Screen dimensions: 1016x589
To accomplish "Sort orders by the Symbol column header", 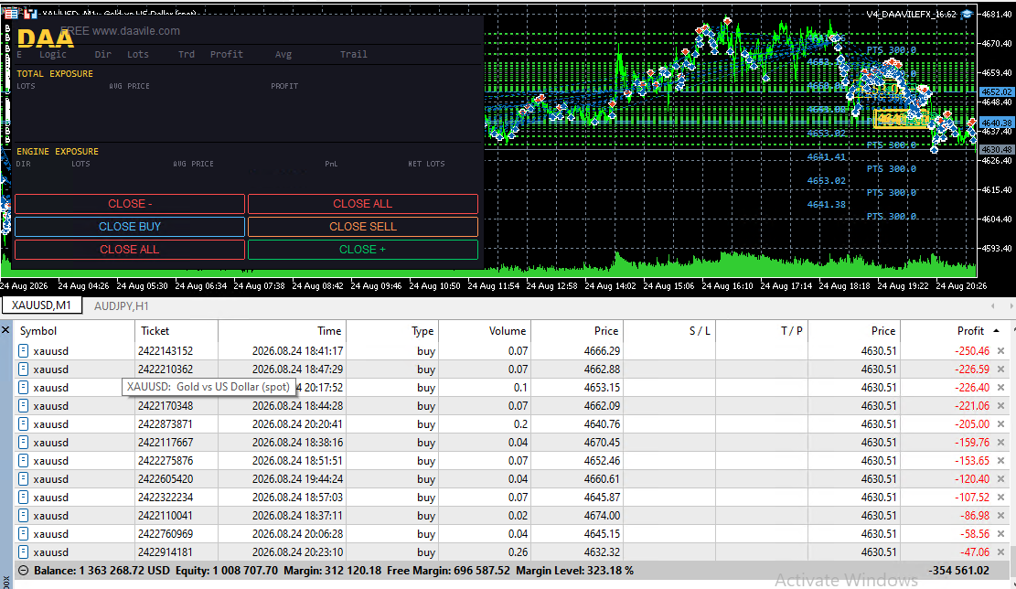I will (x=74, y=330).
